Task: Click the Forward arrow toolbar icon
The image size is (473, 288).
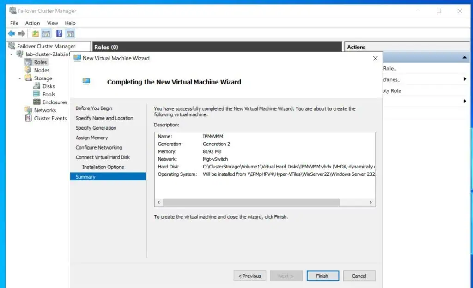Action: (21, 34)
